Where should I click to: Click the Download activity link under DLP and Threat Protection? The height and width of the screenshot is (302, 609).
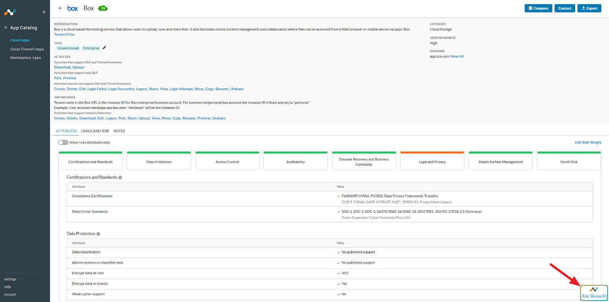pyautogui.click(x=62, y=67)
